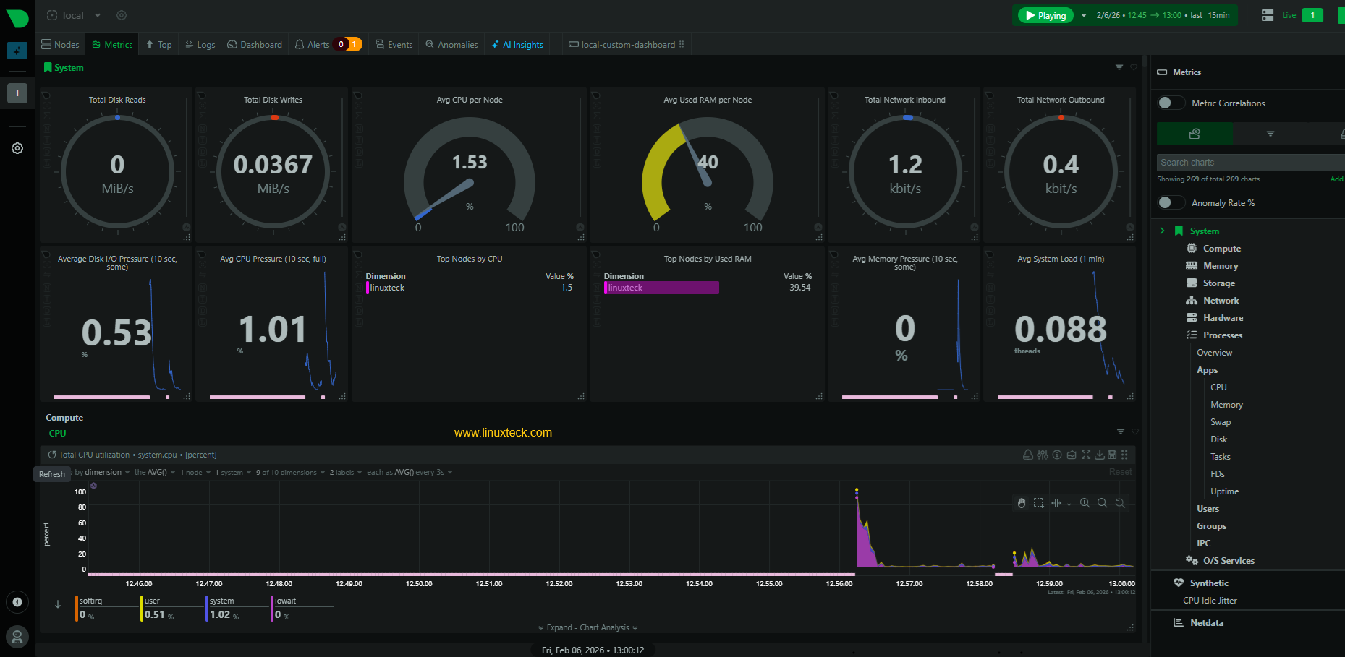Click the download chart data icon
The width and height of the screenshot is (1345, 657).
(x=1099, y=455)
